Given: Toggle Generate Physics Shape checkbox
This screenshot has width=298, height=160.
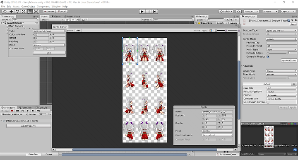Looking at the screenshot, I should [268, 57].
